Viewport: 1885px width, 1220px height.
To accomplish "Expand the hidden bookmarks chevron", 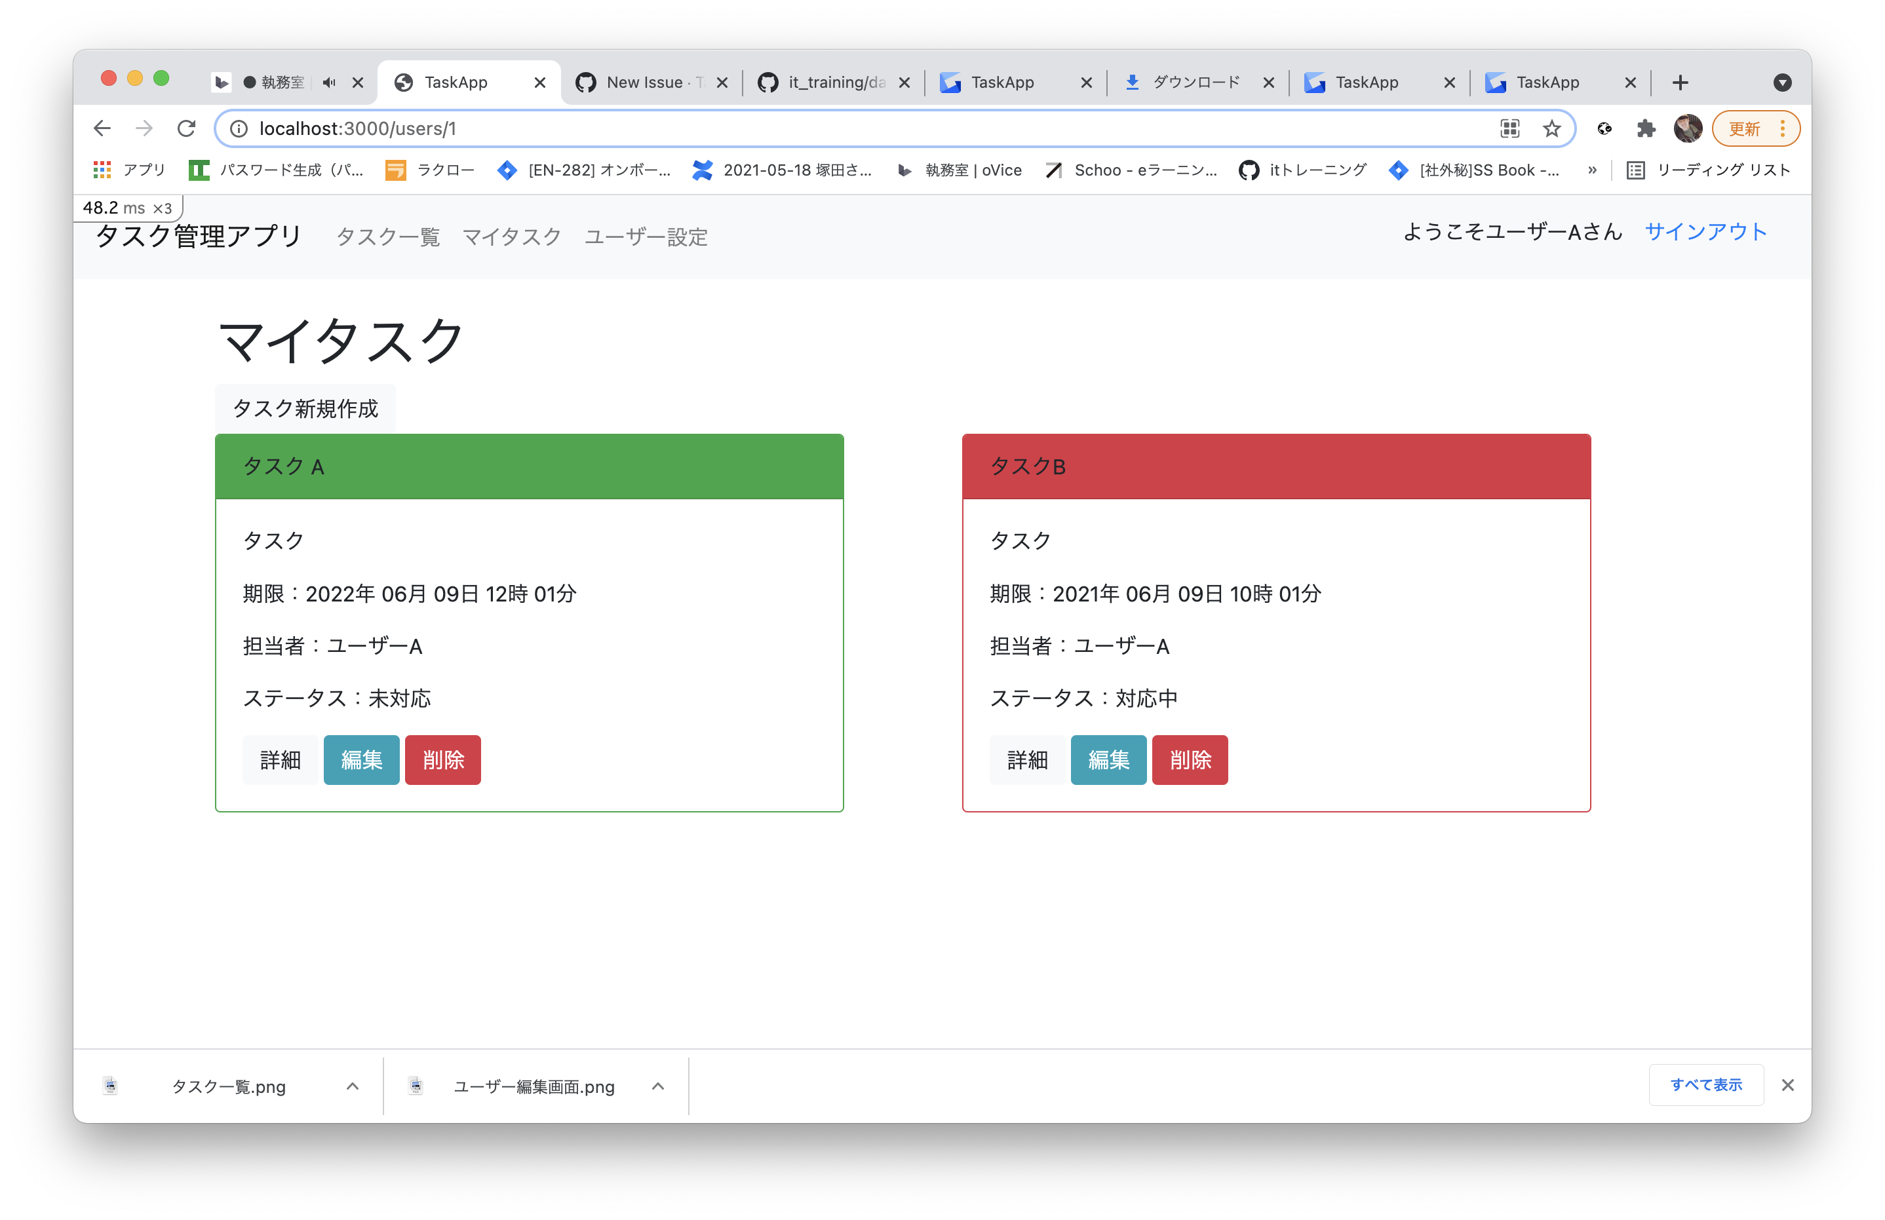I will pos(1592,170).
